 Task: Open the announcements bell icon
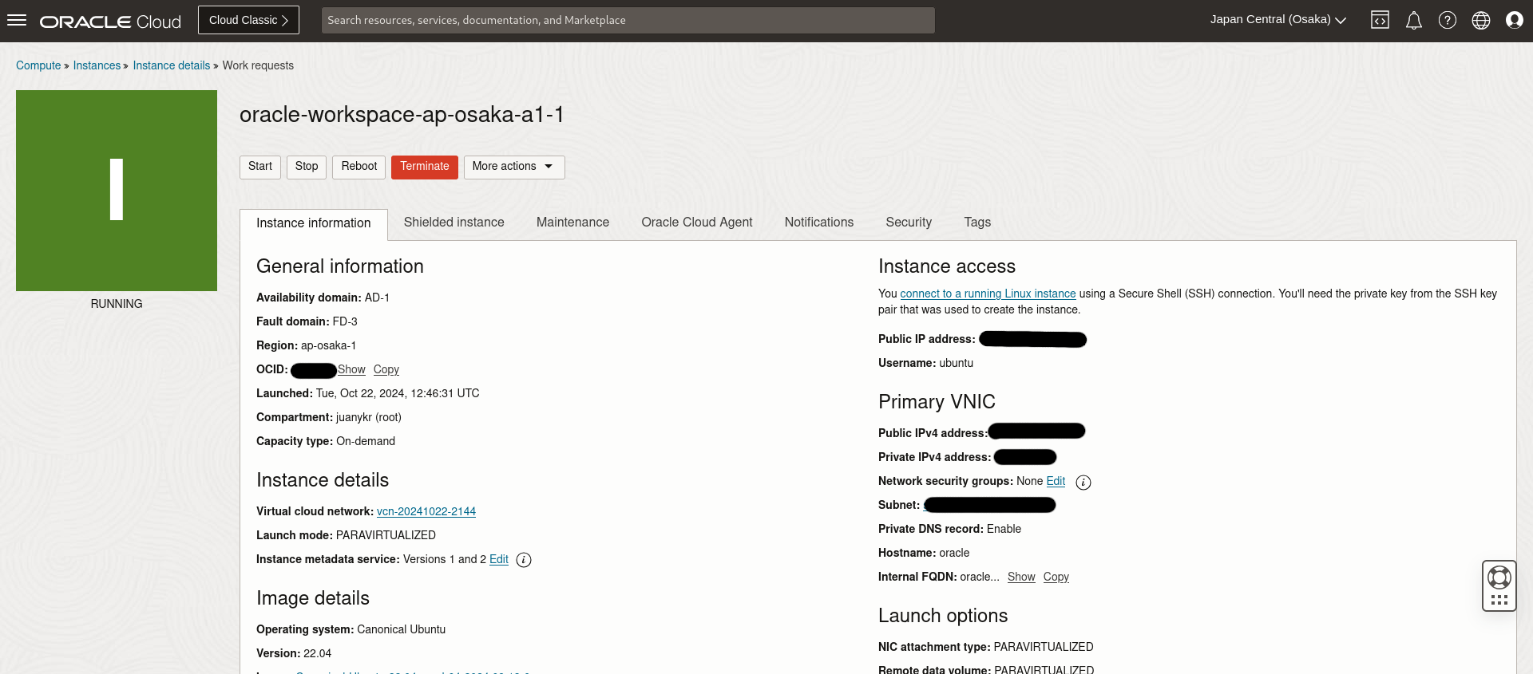pyautogui.click(x=1414, y=20)
